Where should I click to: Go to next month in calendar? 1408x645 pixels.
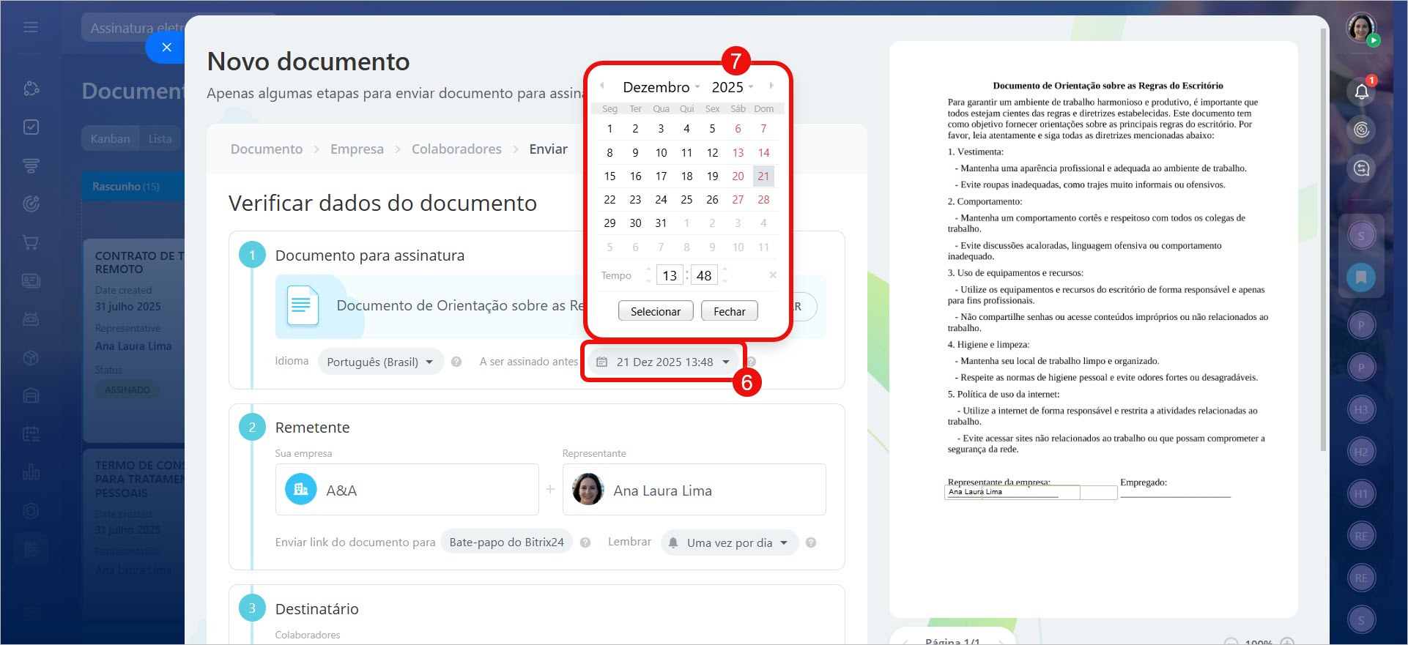click(x=771, y=86)
